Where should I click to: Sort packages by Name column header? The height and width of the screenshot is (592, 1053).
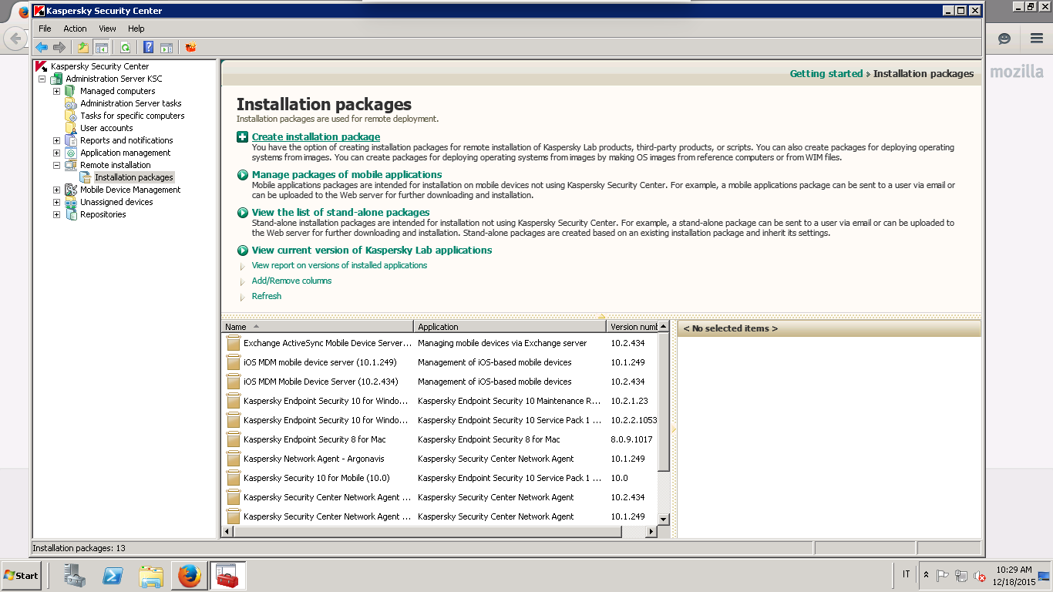click(x=318, y=327)
